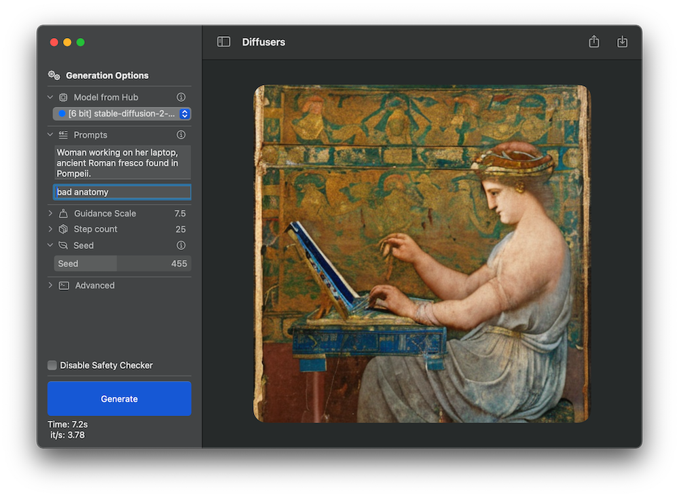Toggle the sidebar visibility icon
The height and width of the screenshot is (497, 679).
[x=223, y=41]
